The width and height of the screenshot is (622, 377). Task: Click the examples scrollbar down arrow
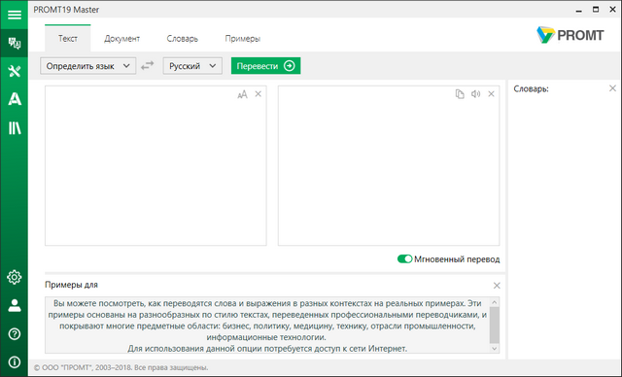pos(495,349)
